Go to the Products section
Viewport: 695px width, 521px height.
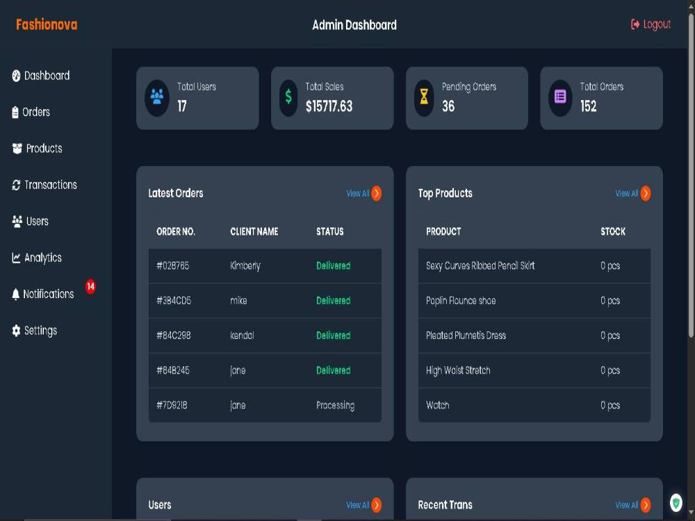38,149
